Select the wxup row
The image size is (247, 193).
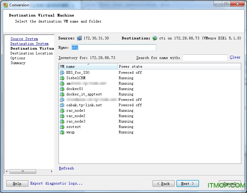tap(150, 132)
